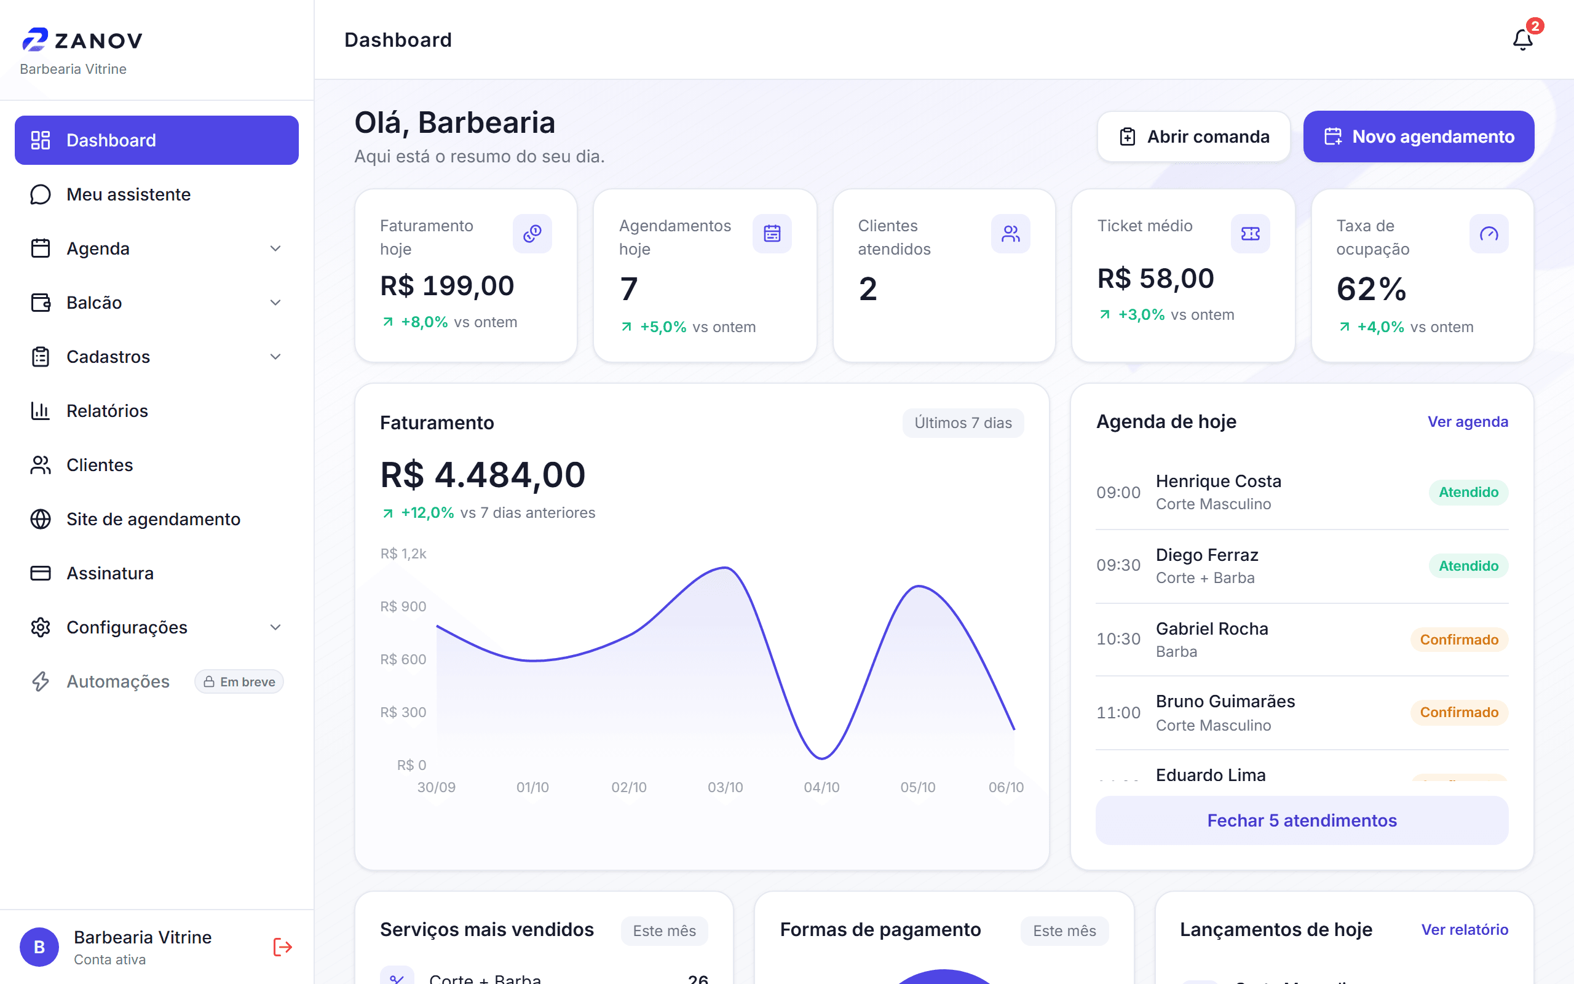Click the Assinatura menu label

110,573
